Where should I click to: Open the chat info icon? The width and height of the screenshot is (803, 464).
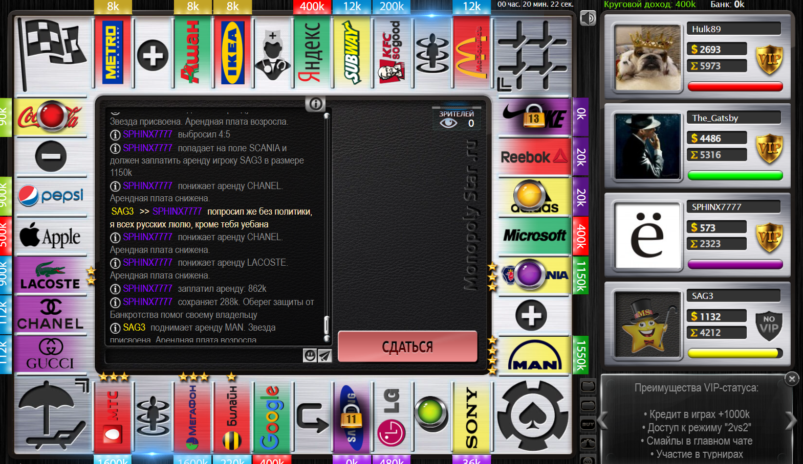point(315,104)
